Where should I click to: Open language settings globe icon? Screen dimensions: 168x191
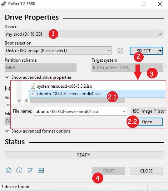(9, 170)
